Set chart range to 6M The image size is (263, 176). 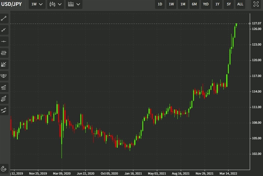194,4
